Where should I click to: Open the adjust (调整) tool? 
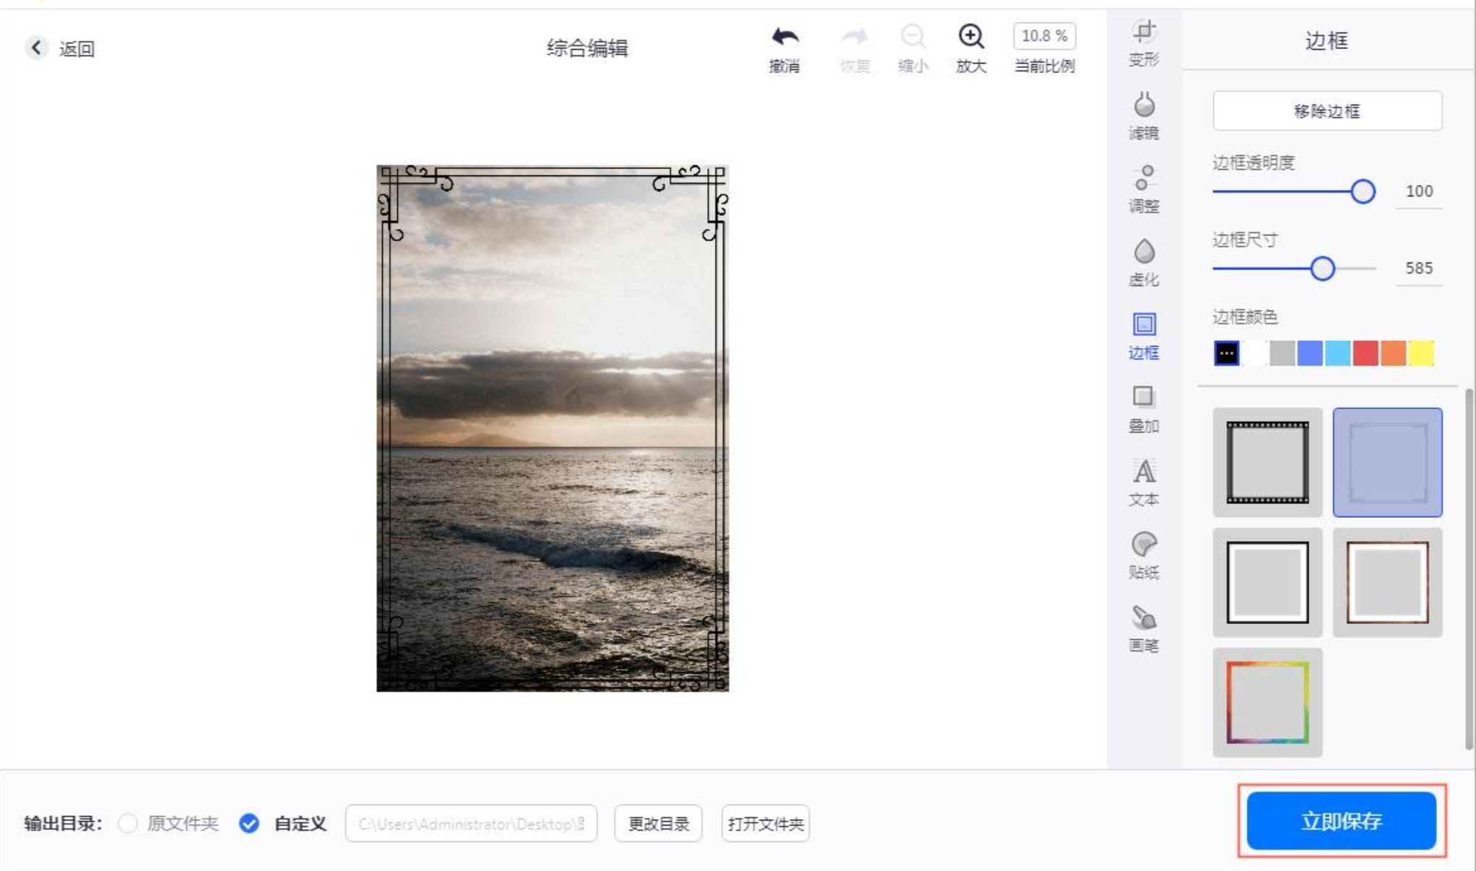tap(1144, 189)
